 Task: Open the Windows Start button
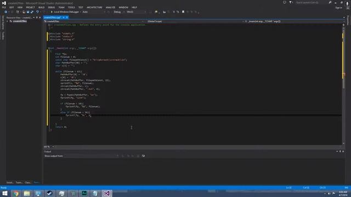click(5, 193)
